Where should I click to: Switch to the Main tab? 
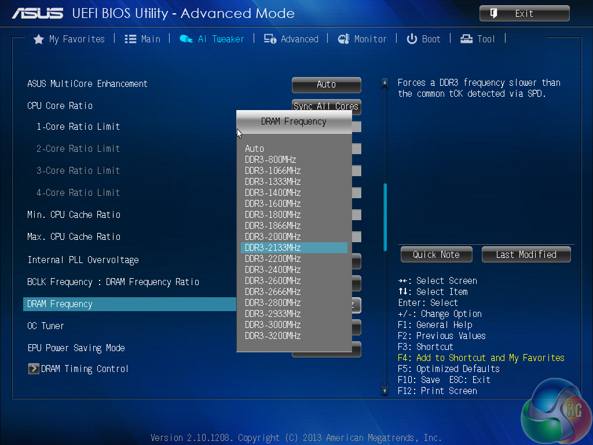click(x=142, y=39)
